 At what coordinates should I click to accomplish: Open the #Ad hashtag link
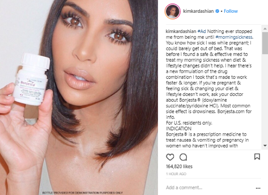pos(202,31)
